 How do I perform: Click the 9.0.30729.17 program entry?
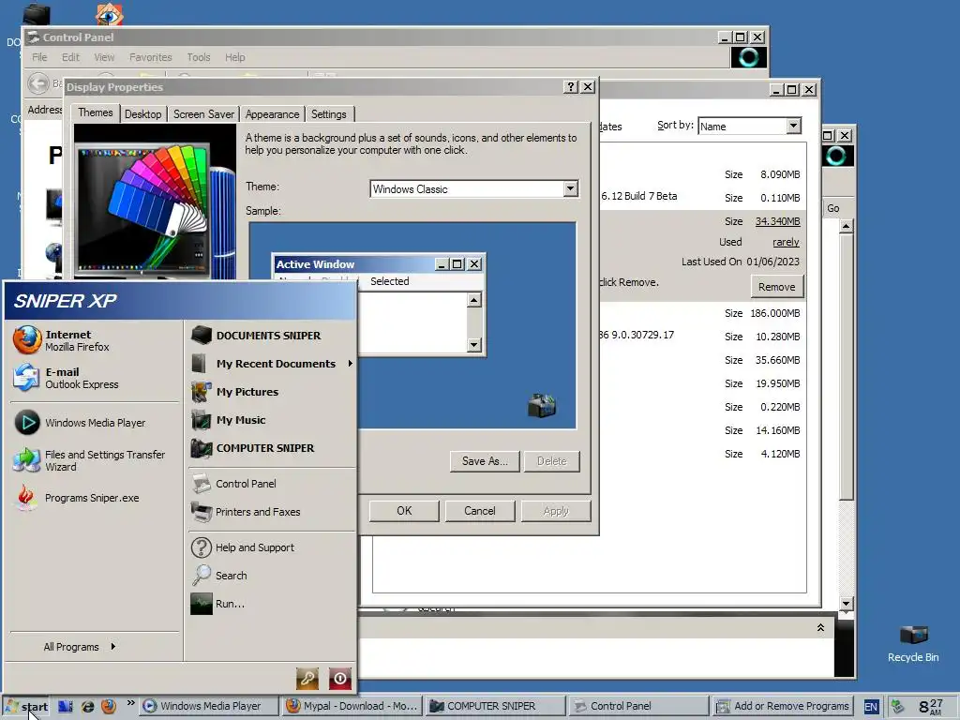[x=637, y=335]
